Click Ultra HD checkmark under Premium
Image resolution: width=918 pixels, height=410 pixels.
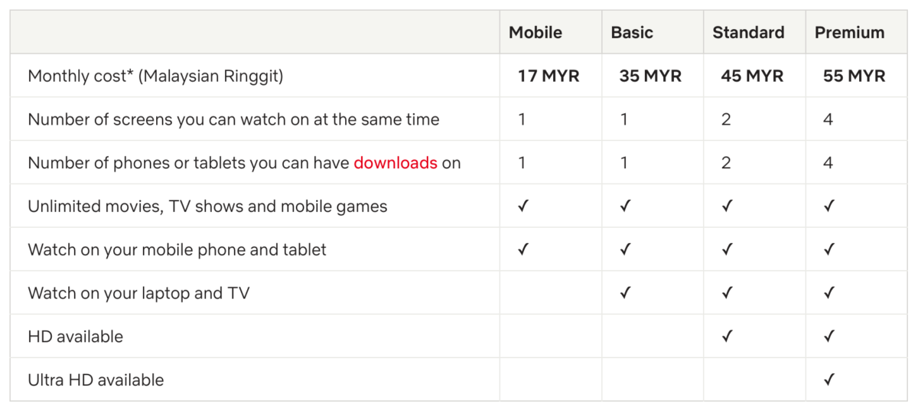point(828,379)
